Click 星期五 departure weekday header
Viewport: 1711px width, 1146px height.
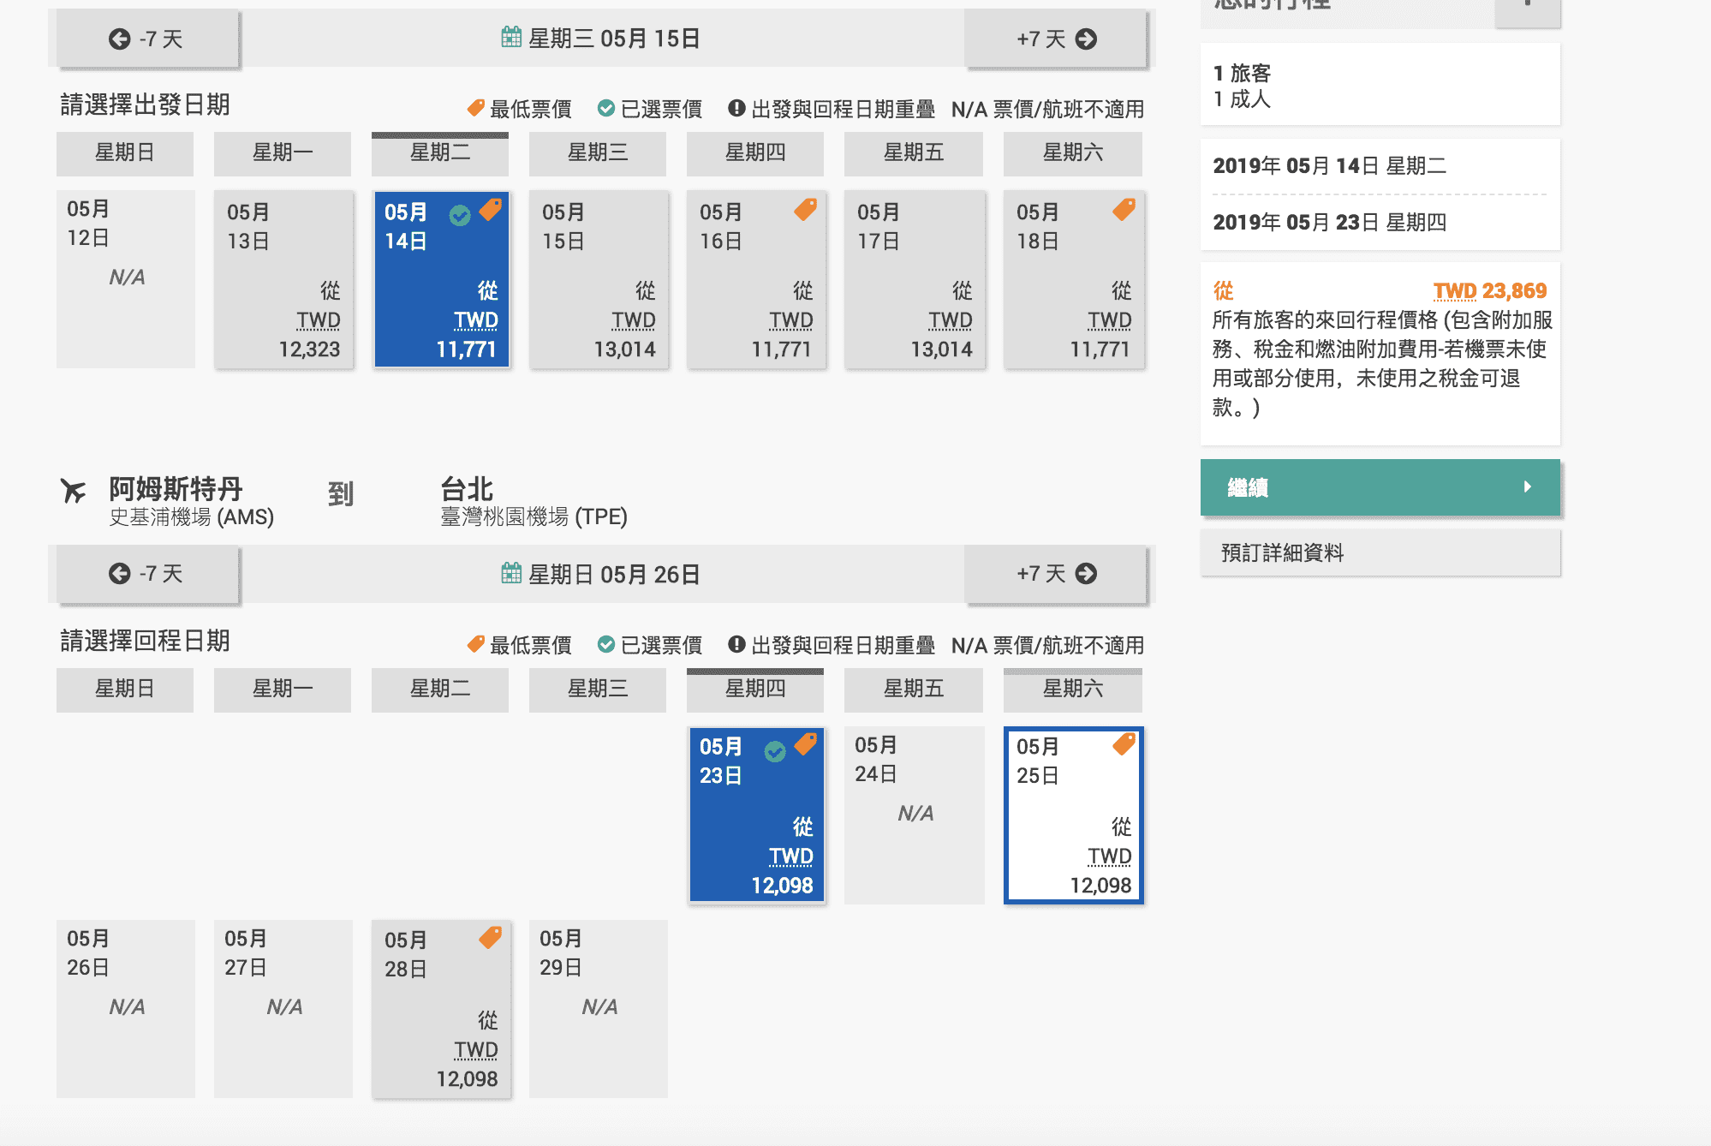tap(914, 153)
